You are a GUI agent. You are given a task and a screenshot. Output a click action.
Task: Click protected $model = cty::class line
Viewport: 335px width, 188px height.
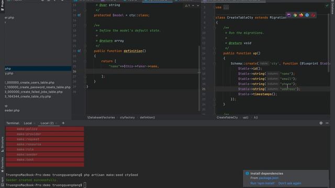click(x=122, y=15)
